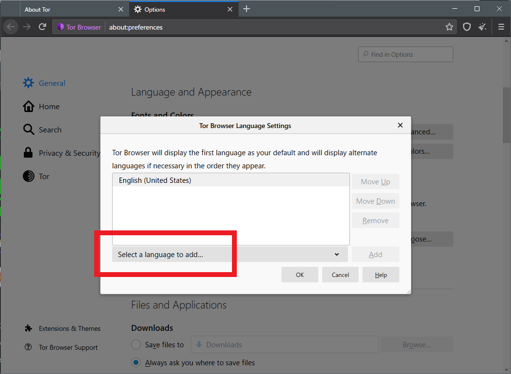The image size is (511, 374).
Task: Open a new tab with plus icon
Action: point(247,9)
